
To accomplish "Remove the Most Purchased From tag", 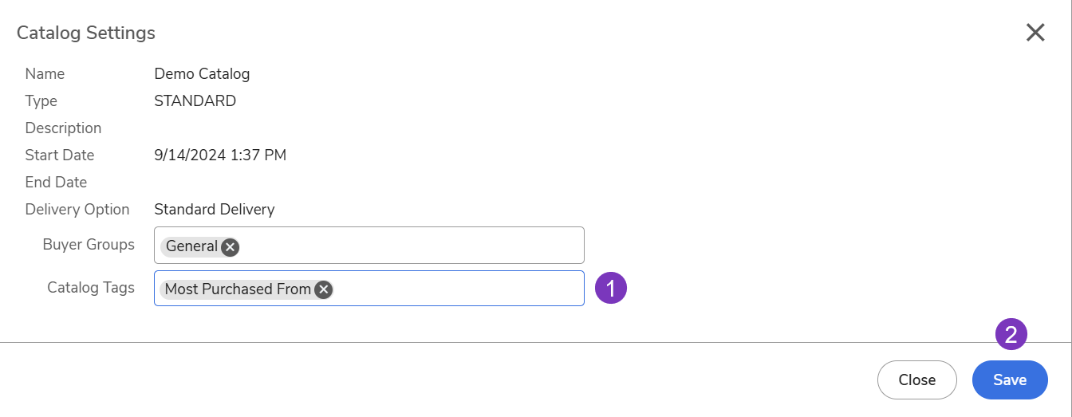I will point(323,289).
